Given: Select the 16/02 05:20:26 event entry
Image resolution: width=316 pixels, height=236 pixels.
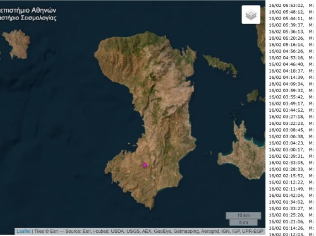Looking at the screenshot, I should pos(291,38).
